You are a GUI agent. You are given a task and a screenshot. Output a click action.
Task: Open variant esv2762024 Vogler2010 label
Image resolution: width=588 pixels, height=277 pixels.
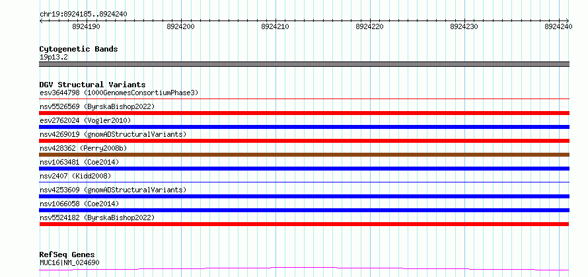[x=85, y=120]
